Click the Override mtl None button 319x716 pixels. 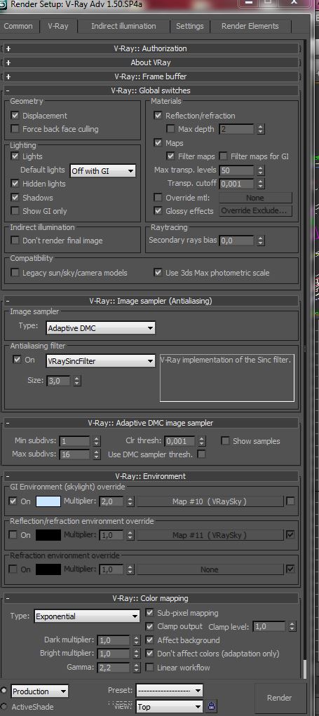click(x=255, y=198)
